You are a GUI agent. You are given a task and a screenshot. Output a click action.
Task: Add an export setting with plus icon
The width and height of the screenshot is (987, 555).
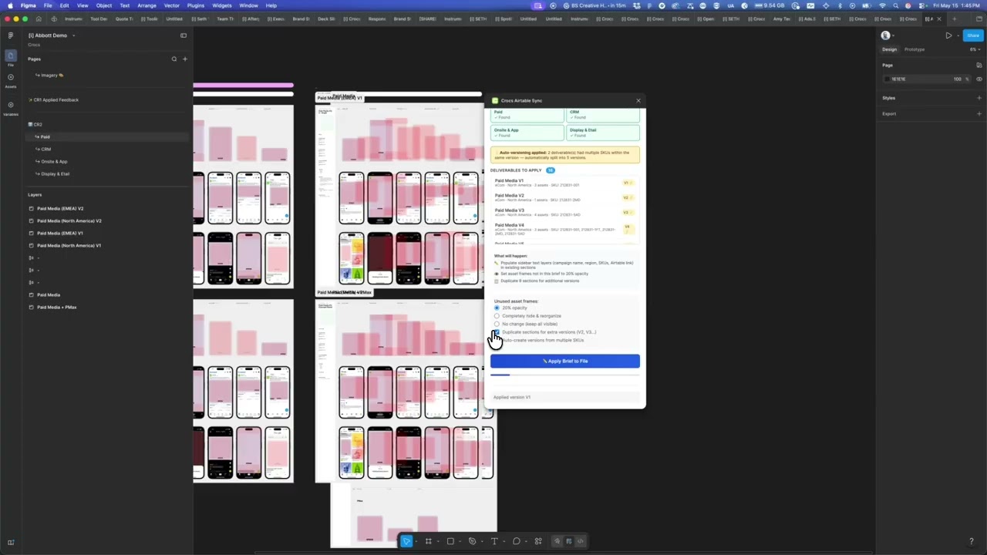coord(979,114)
